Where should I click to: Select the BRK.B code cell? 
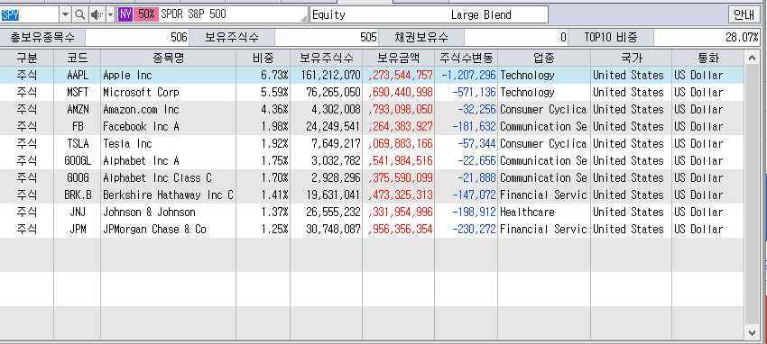click(x=78, y=195)
